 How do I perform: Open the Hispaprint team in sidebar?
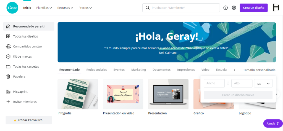[28, 92]
